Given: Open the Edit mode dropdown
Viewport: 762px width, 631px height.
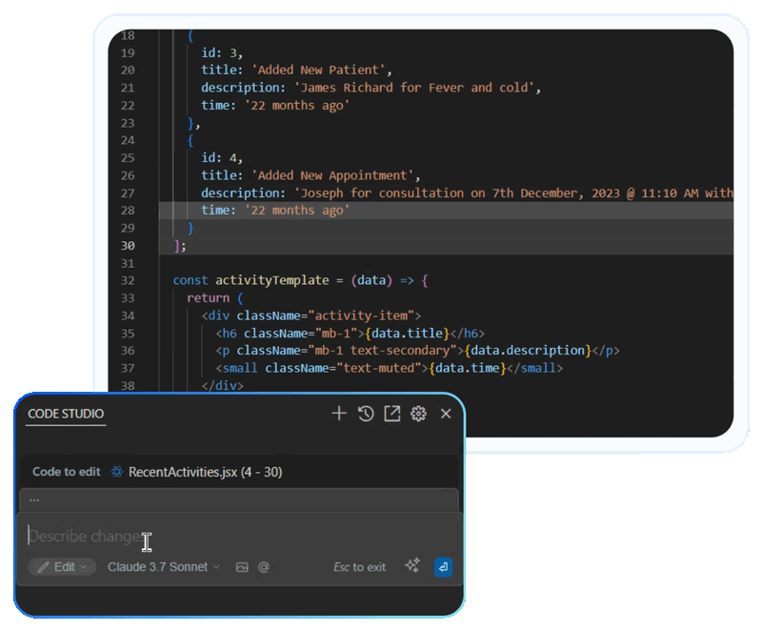Looking at the screenshot, I should (x=62, y=567).
